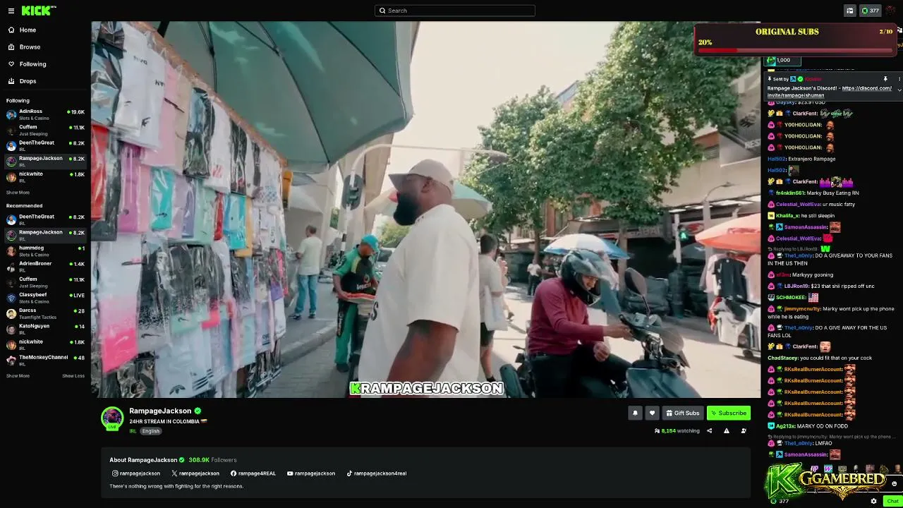The width and height of the screenshot is (903, 508).
Task: Expand Following list with Show More
Action: click(18, 193)
